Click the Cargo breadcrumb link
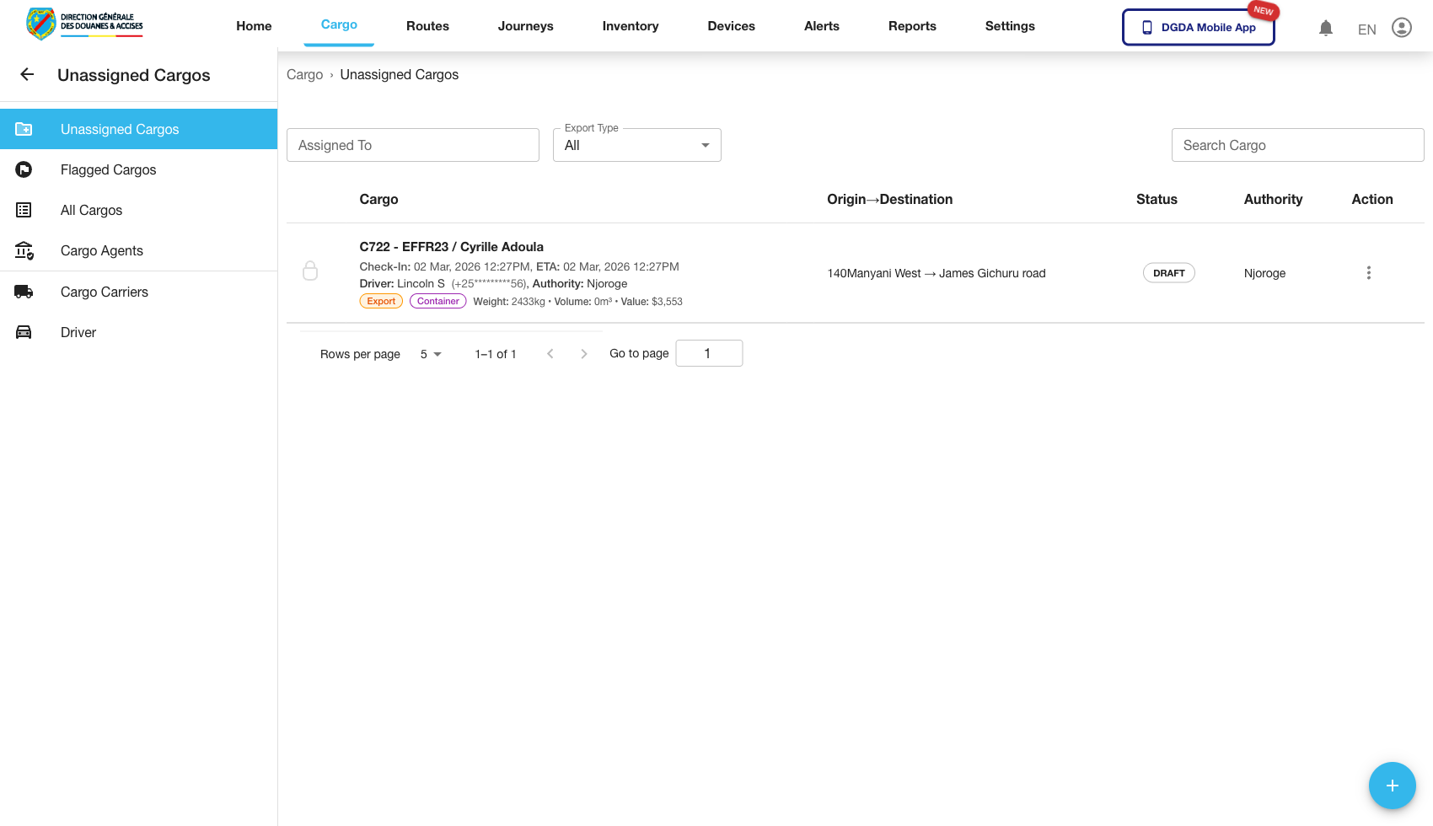 [x=304, y=75]
